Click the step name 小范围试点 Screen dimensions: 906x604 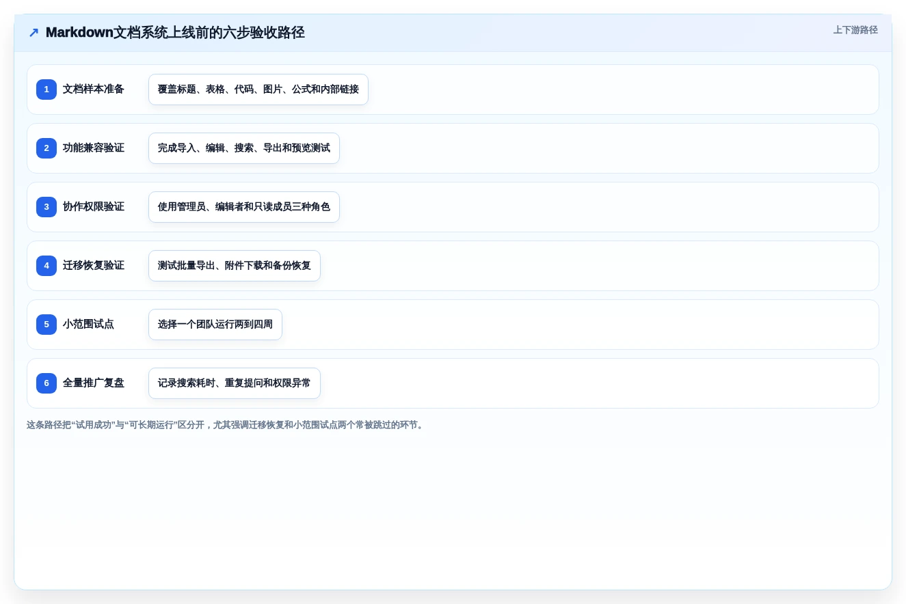[x=89, y=325]
